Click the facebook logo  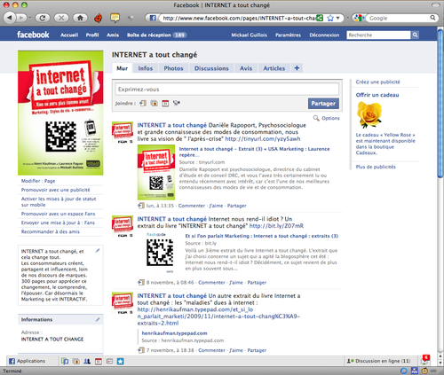point(33,35)
